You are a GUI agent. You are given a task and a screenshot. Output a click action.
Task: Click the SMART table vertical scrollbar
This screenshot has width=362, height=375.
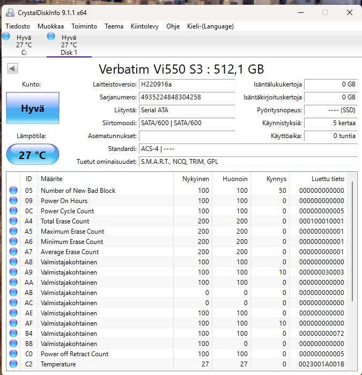pyautogui.click(x=352, y=242)
